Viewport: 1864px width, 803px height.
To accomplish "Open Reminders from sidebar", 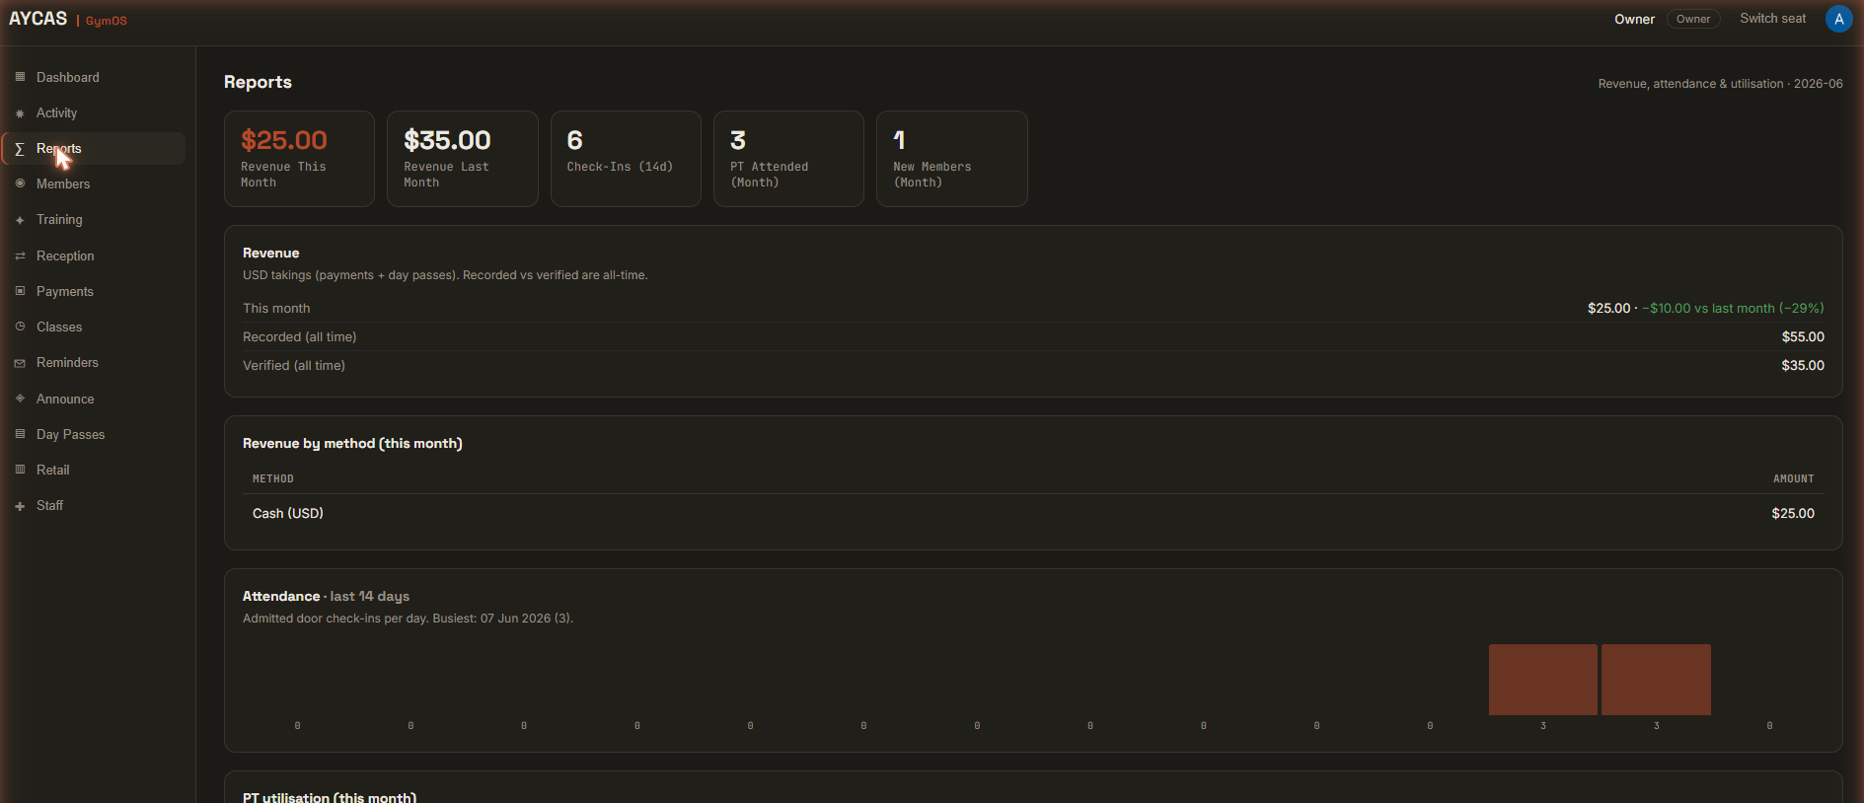I will point(94,362).
